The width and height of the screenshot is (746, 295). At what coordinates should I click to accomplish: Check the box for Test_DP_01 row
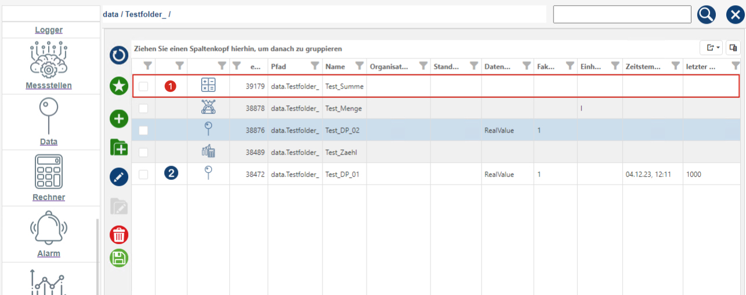[x=143, y=174]
